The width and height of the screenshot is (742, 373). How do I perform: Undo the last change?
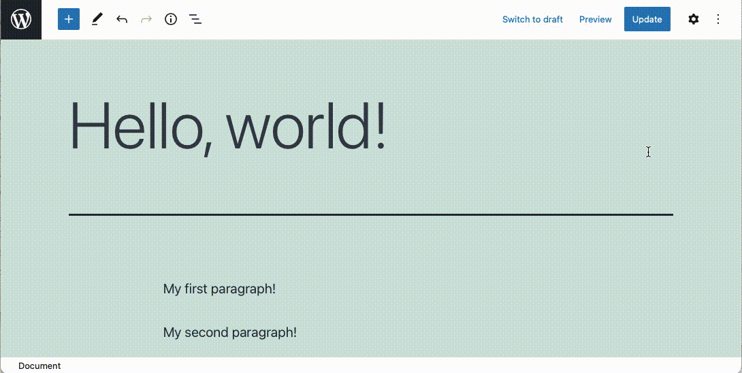point(122,20)
